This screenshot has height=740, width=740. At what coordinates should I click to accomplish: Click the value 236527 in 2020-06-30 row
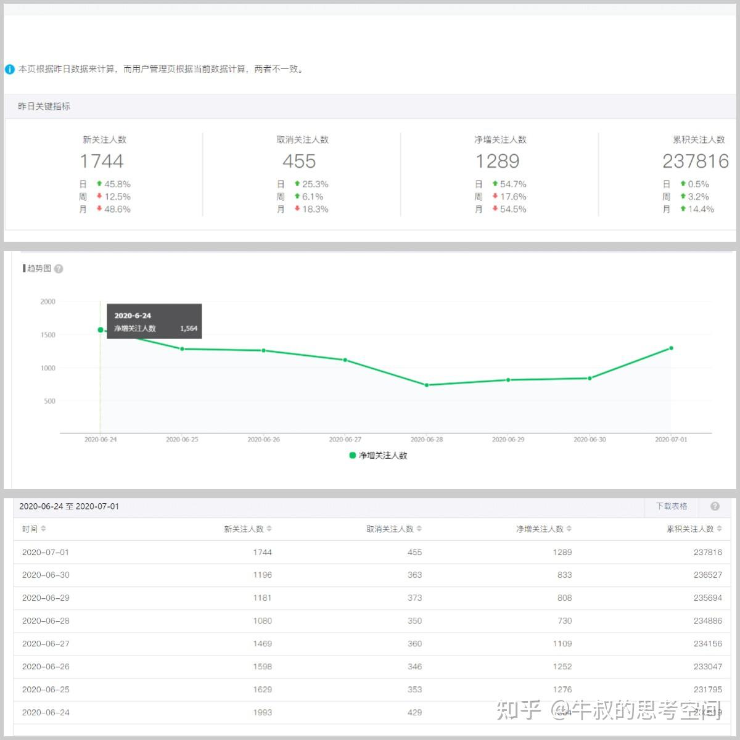tap(707, 575)
